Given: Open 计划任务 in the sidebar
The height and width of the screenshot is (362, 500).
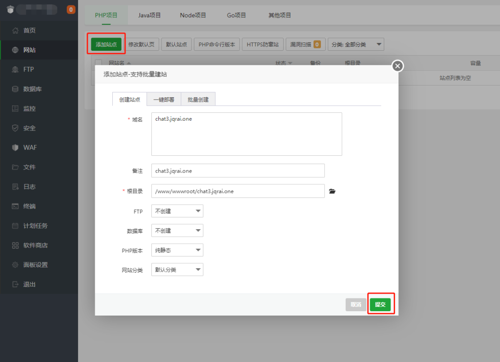Looking at the screenshot, I should click(x=39, y=226).
